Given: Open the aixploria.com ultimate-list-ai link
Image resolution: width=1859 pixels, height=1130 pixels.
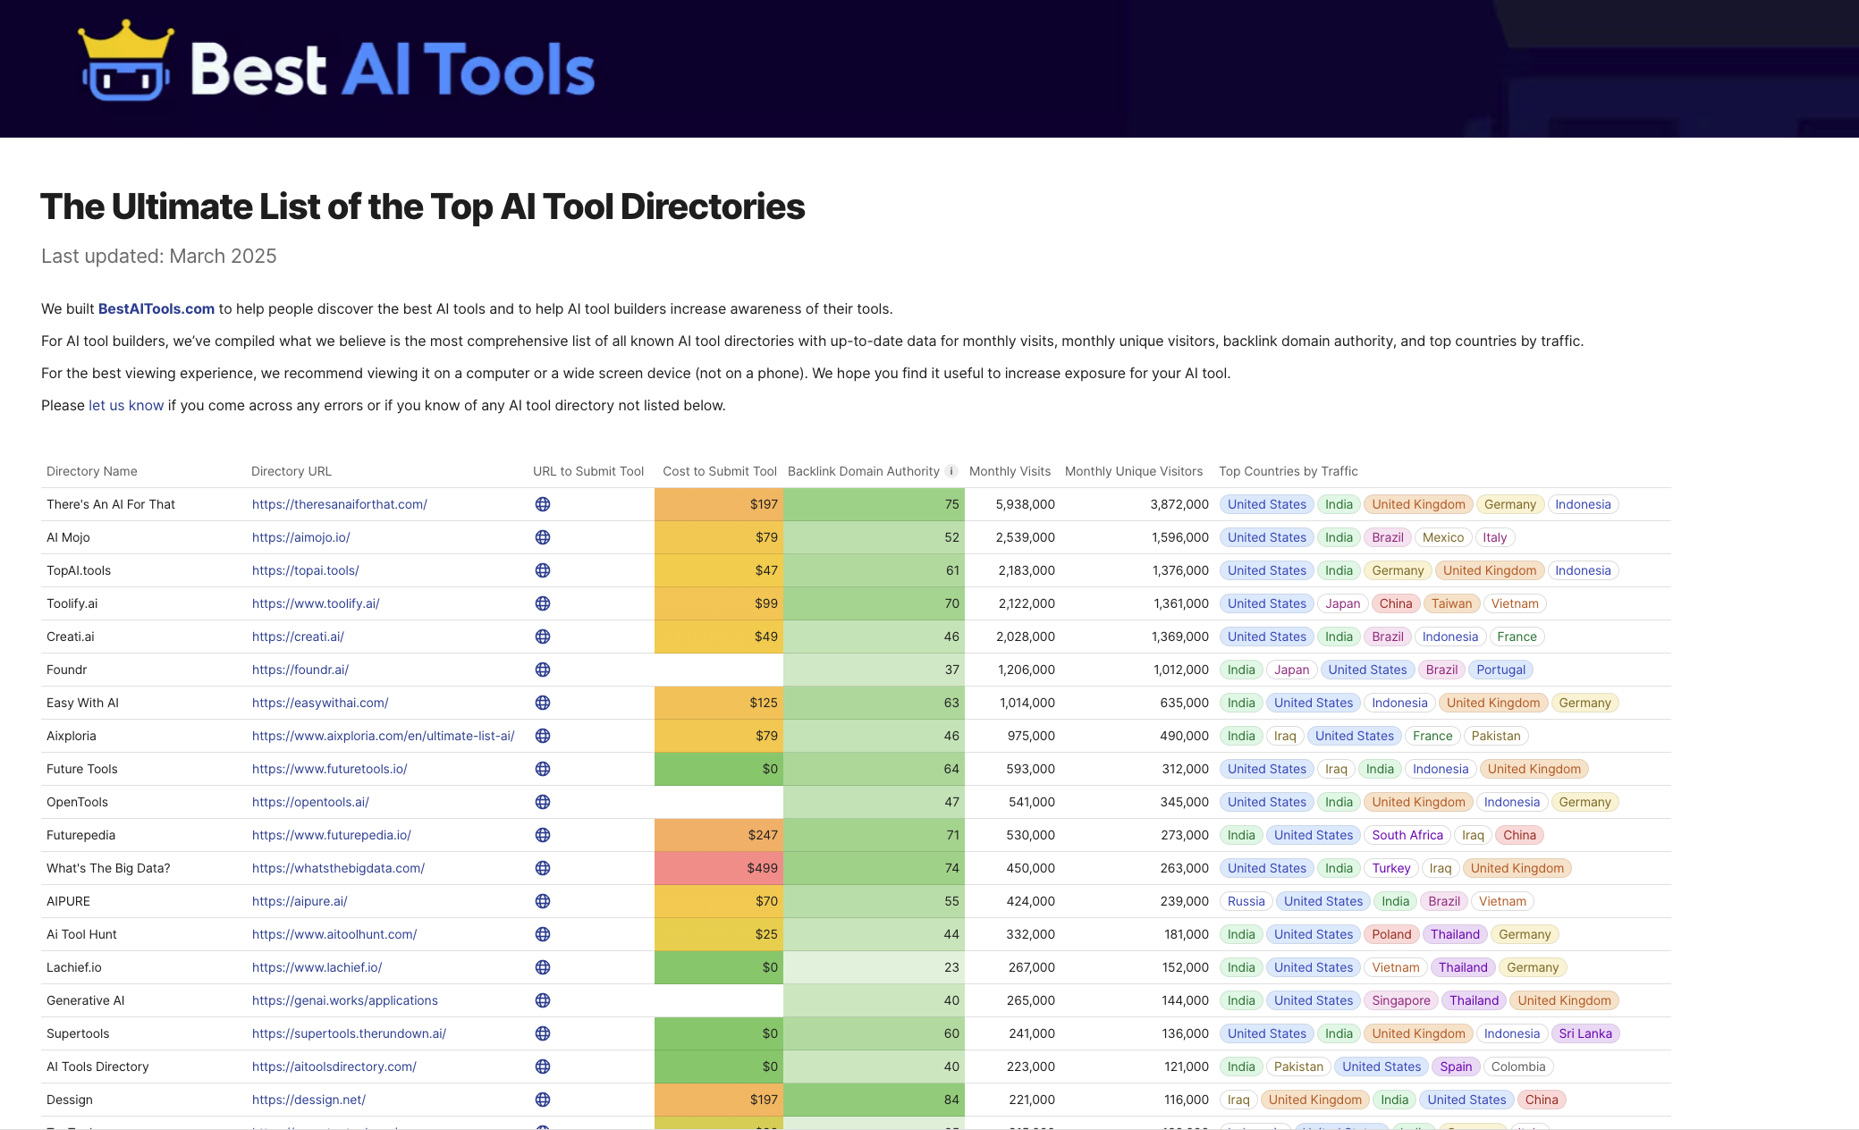Looking at the screenshot, I should (384, 736).
